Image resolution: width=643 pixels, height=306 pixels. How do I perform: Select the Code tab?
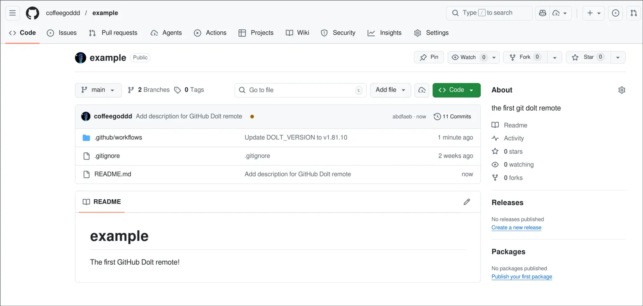pyautogui.click(x=23, y=33)
